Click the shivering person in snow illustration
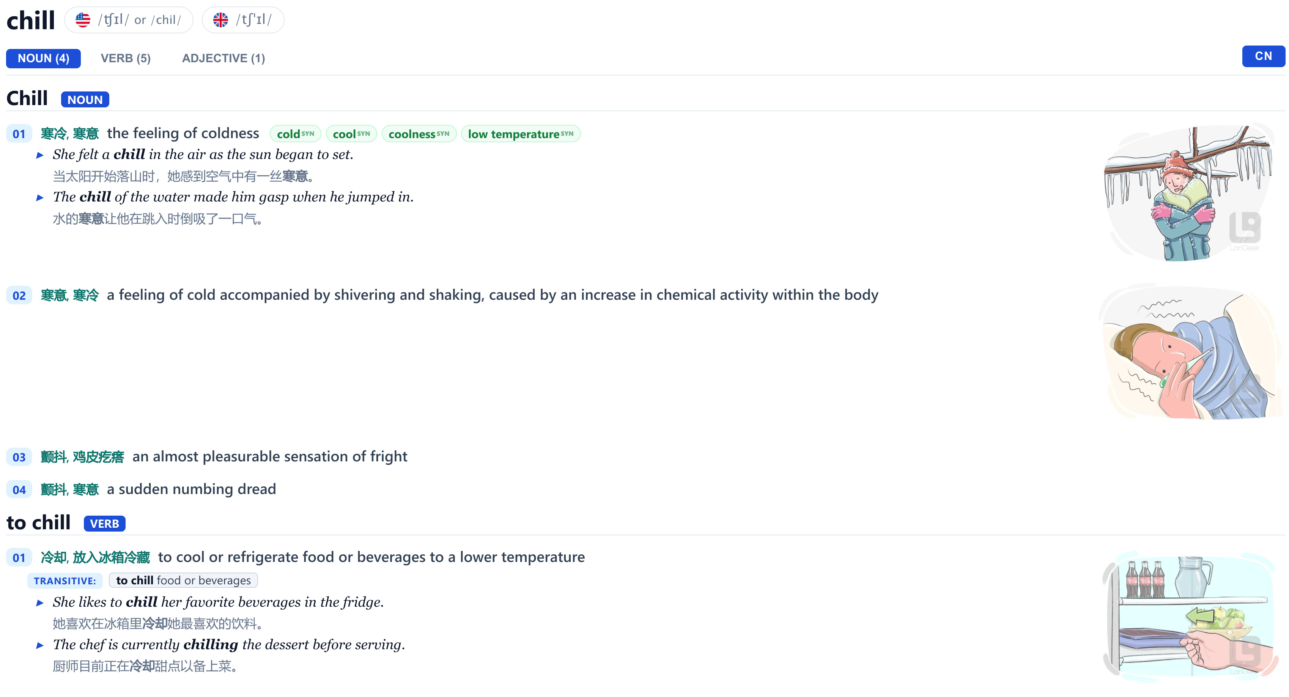The image size is (1289, 697). pyautogui.click(x=1188, y=193)
